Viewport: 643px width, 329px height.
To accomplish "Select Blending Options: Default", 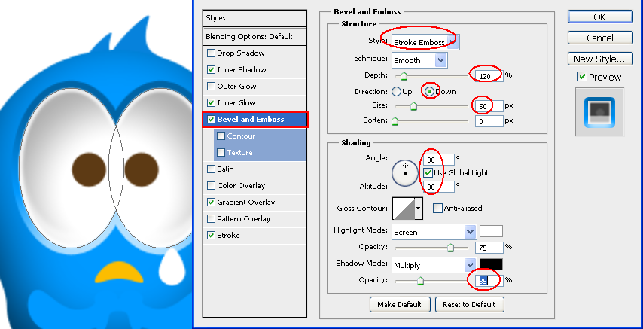I will pyautogui.click(x=254, y=36).
